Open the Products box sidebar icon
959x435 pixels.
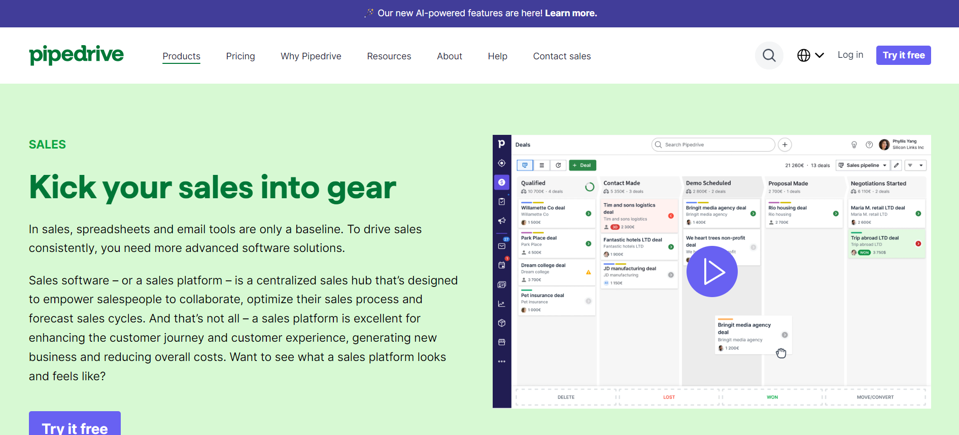coord(501,323)
